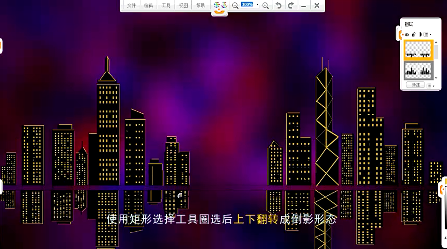Click the 100% zoom level field
447x249 pixels.
pyautogui.click(x=247, y=4)
